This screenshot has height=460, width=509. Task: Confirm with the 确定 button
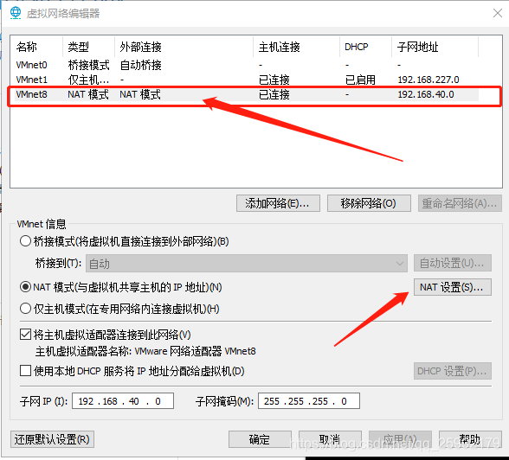[260, 439]
